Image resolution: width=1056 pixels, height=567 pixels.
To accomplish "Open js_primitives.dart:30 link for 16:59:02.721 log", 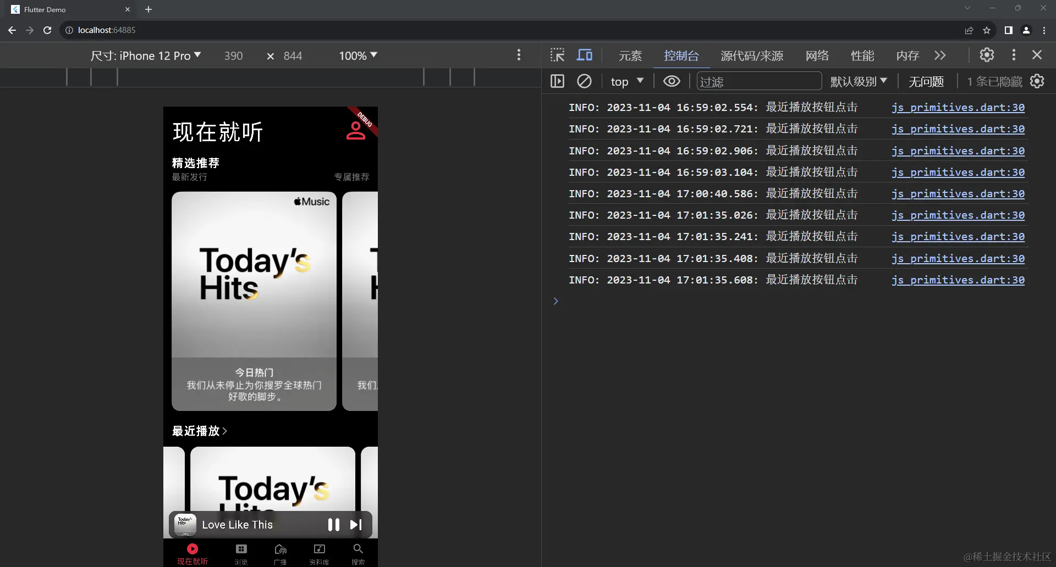I will (958, 129).
